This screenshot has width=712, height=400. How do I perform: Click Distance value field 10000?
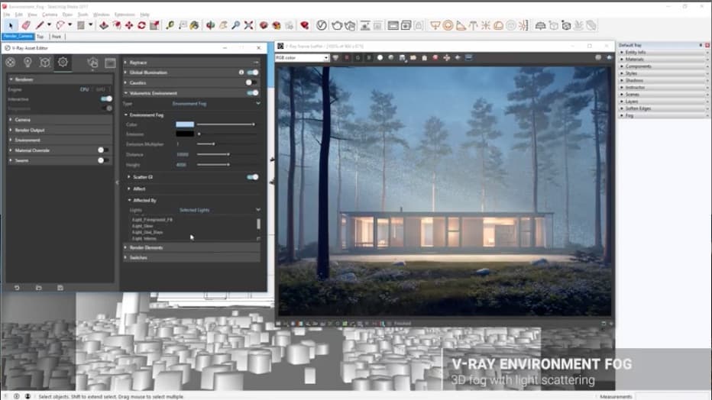click(x=183, y=155)
